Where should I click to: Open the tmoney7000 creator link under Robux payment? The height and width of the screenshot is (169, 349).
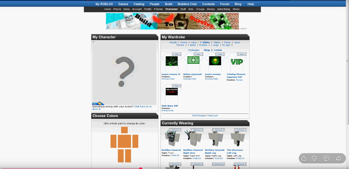[190, 79]
